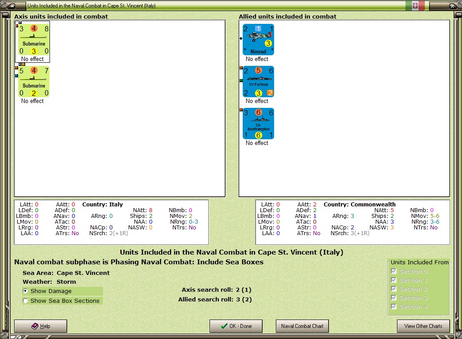Click the flag icon in title bar
Image resolution: width=462 pixels, height=339 pixels.
point(415,5)
